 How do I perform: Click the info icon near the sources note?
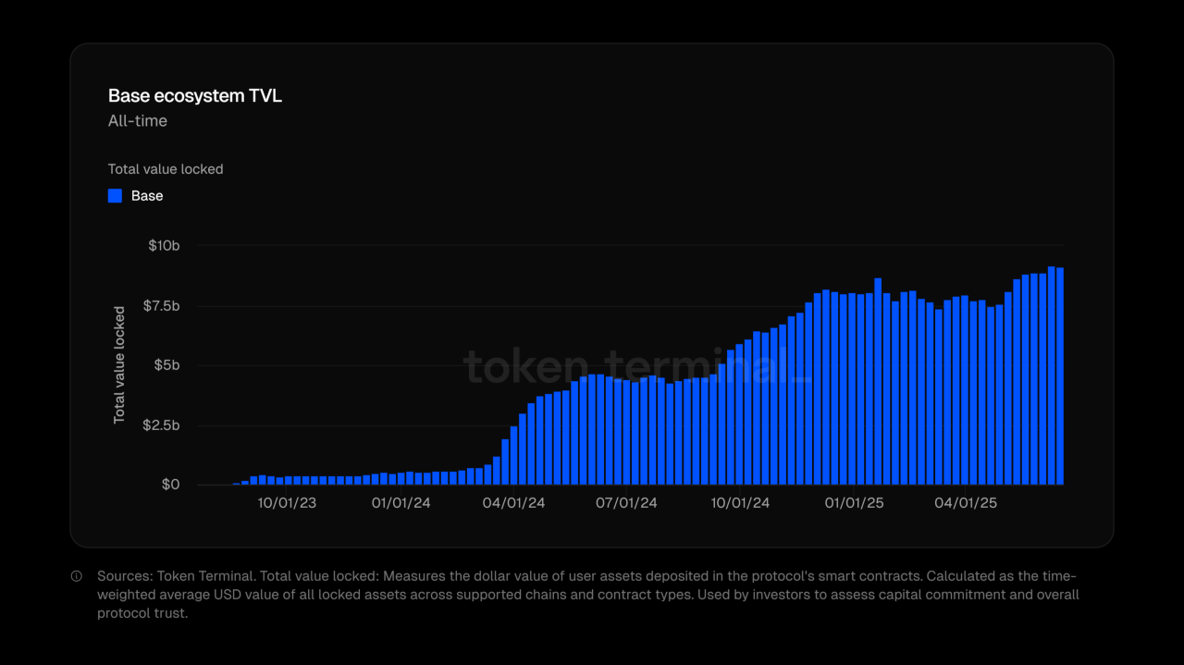tap(78, 575)
